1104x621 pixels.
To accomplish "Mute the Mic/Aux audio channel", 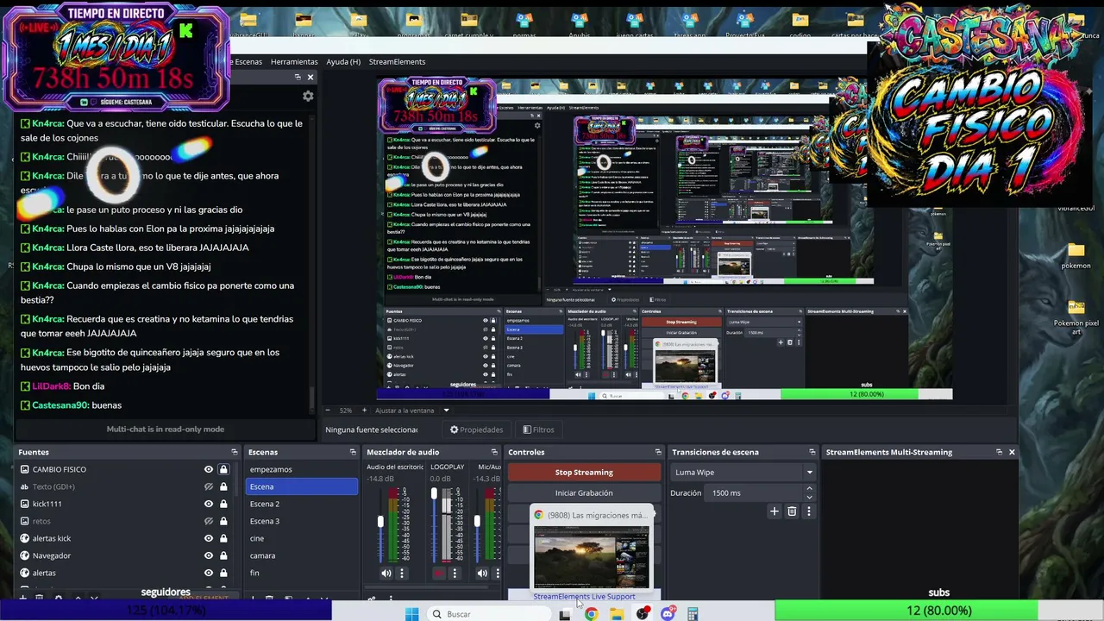I will (x=482, y=574).
